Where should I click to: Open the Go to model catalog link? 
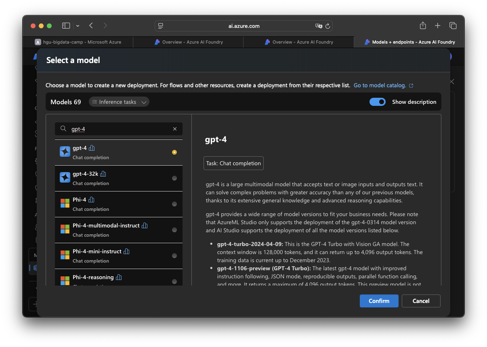(x=380, y=86)
